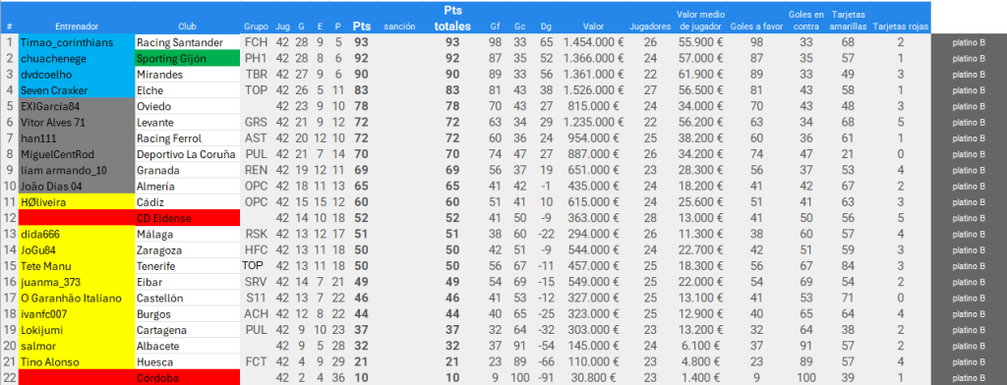Select the Valor medio de jugador header
This screenshot has width=1007, height=385.
[700, 20]
